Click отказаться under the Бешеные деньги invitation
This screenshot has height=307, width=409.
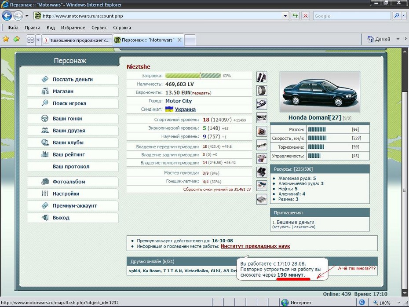(x=304, y=227)
